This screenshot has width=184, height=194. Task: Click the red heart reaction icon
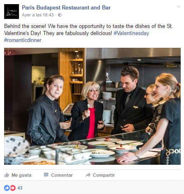13,188
